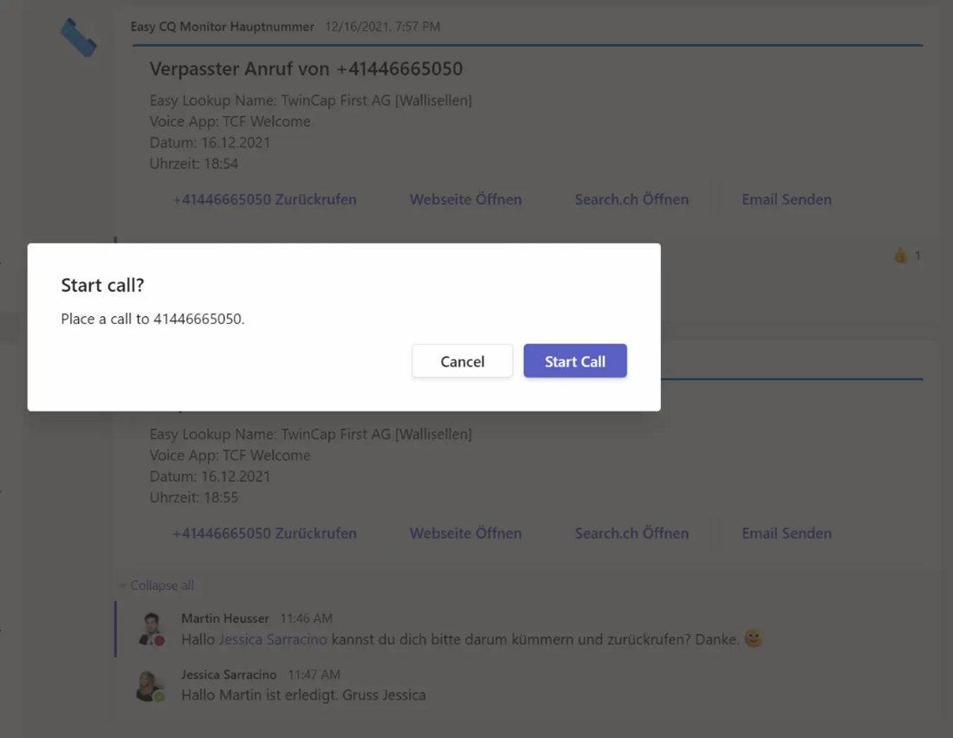
Task: Click Zurückrufen link in the 18:55 missed call card
Action: click(x=264, y=533)
